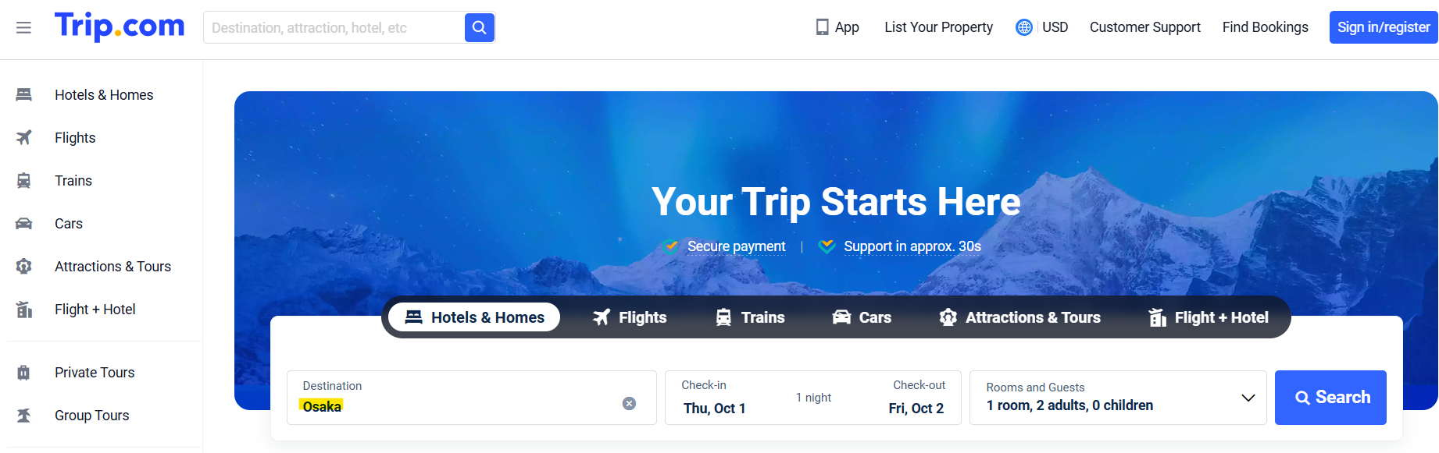Click the top destination search box
The height and width of the screenshot is (453, 1439).
point(334,28)
